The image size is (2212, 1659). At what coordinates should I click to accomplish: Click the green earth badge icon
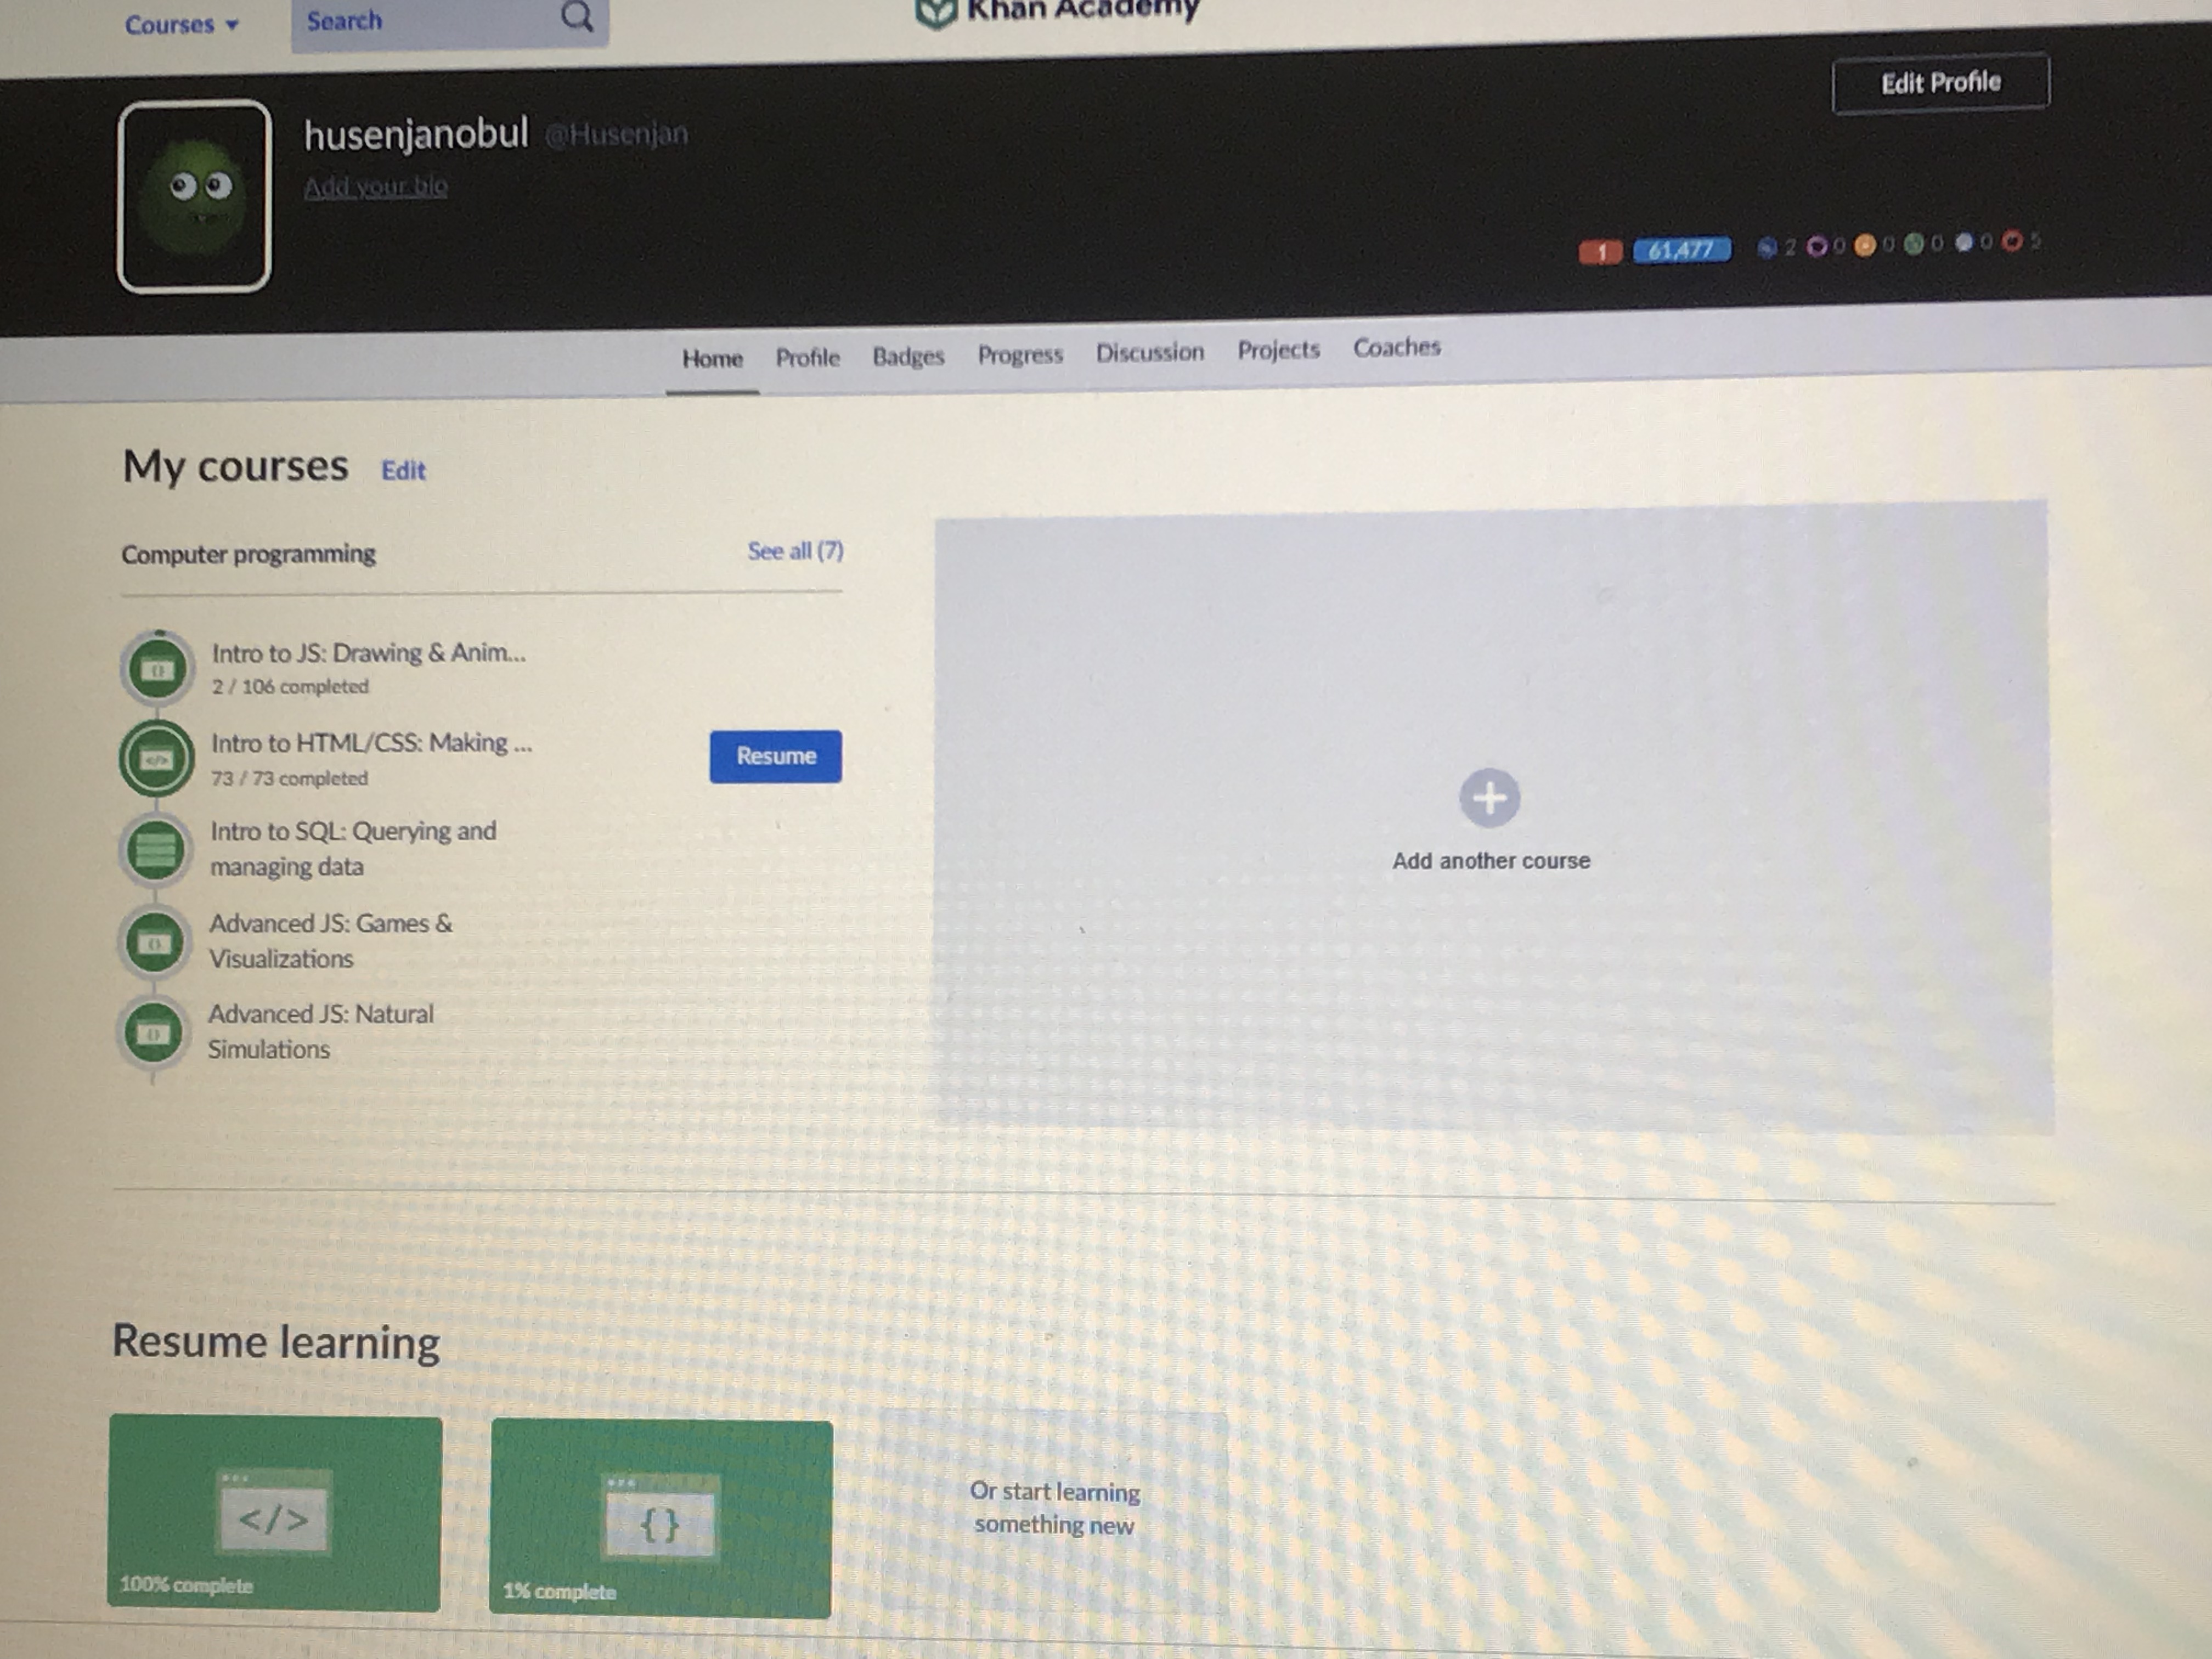1913,244
